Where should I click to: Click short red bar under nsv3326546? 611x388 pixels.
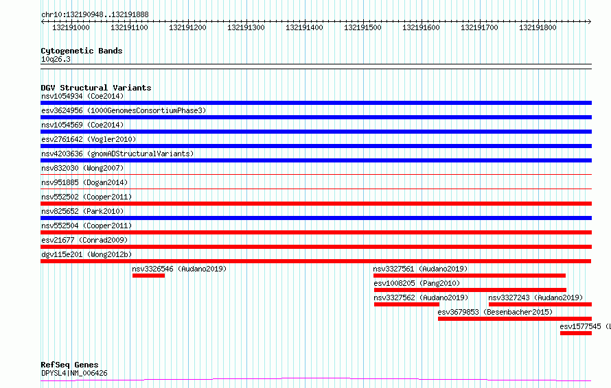point(148,276)
